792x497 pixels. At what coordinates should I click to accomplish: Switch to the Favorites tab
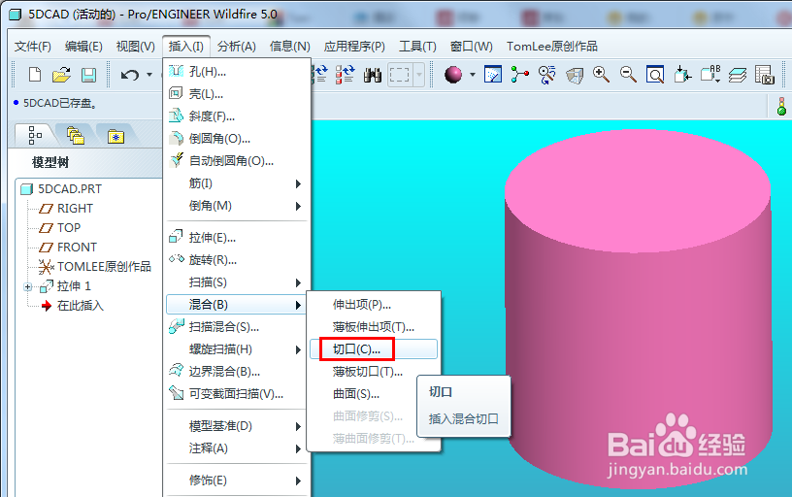[116, 136]
